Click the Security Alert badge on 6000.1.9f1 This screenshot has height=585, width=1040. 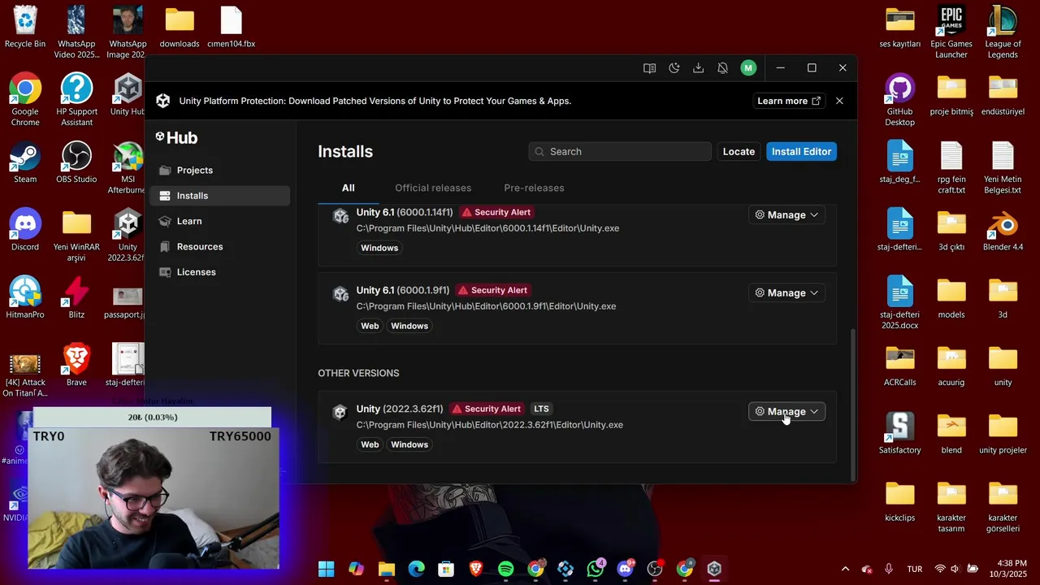point(492,290)
